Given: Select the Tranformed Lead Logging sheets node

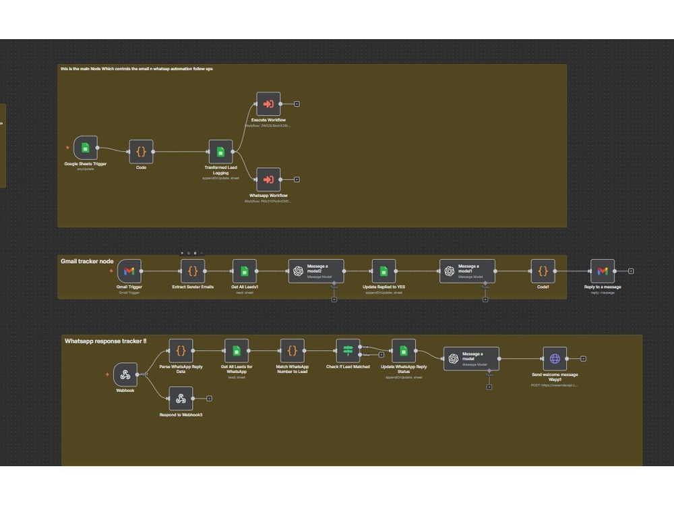Looking at the screenshot, I should coord(220,151).
